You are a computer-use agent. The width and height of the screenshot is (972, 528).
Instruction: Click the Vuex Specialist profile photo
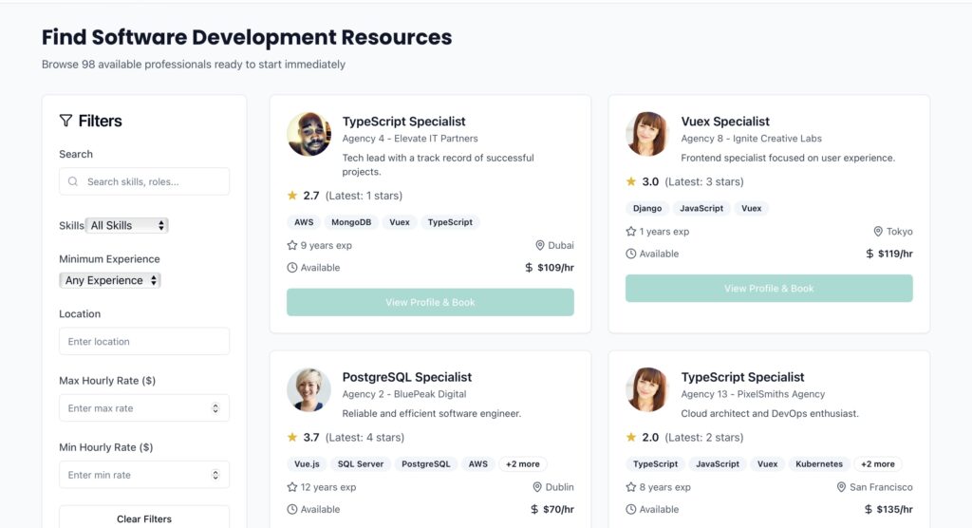click(x=647, y=134)
